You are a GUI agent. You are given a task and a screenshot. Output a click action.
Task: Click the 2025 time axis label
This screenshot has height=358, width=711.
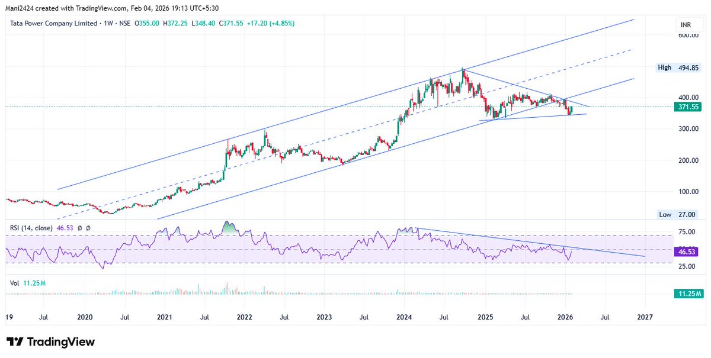[x=485, y=317]
